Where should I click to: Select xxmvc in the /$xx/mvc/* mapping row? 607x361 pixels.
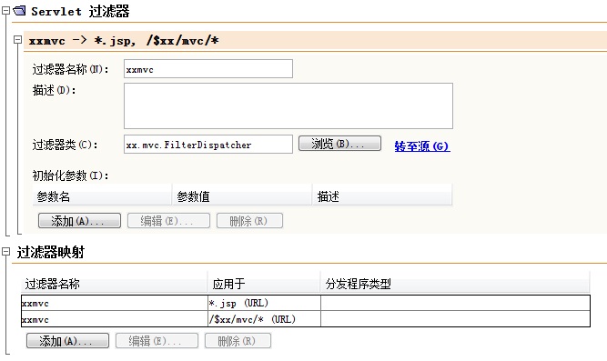tap(114, 319)
